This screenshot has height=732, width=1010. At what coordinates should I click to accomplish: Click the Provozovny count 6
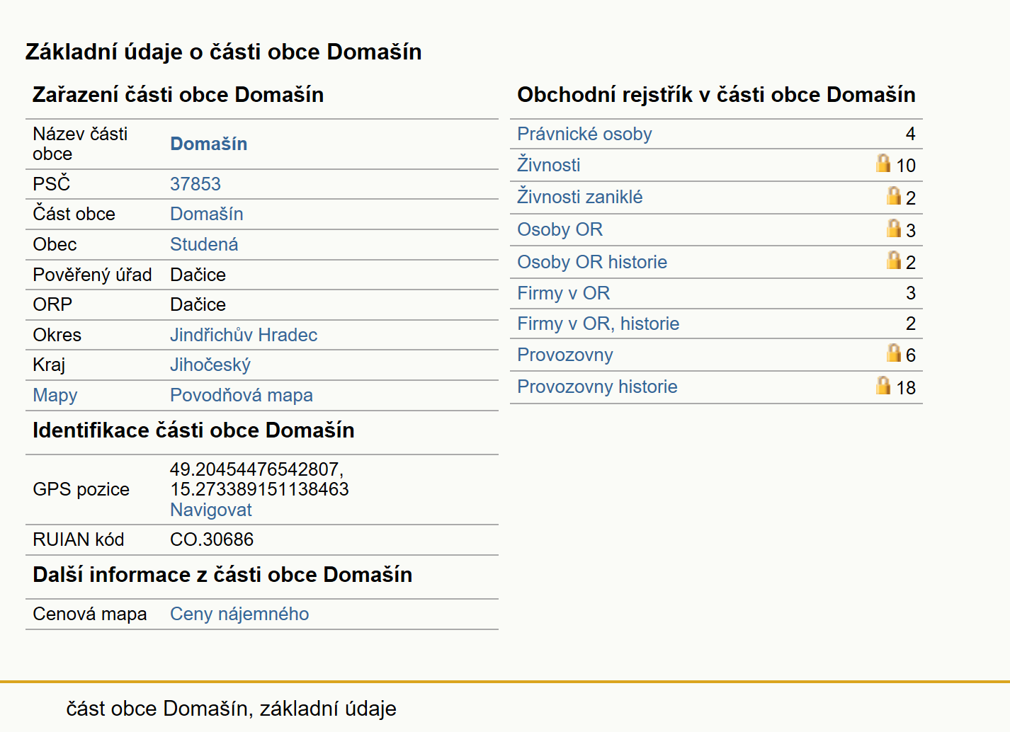[x=911, y=355]
